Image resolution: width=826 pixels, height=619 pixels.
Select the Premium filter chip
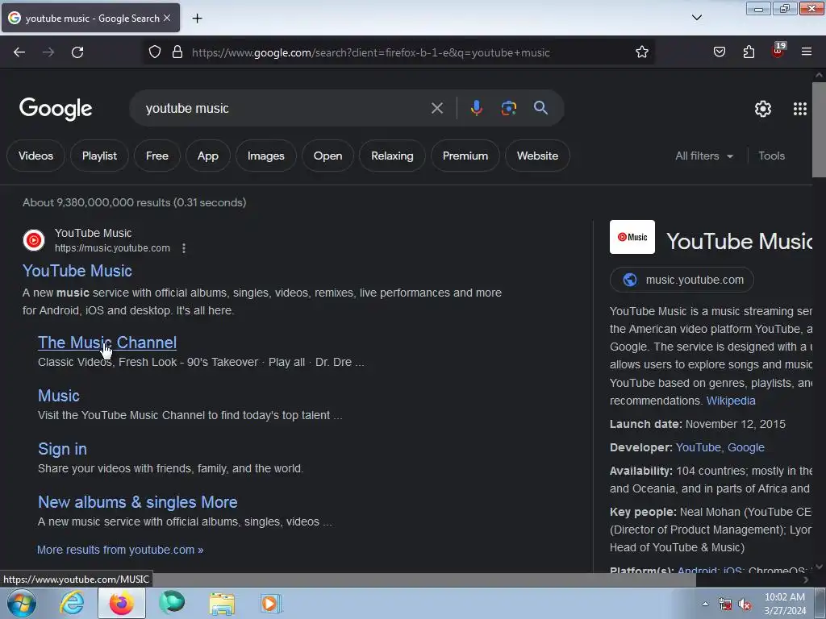pos(465,156)
